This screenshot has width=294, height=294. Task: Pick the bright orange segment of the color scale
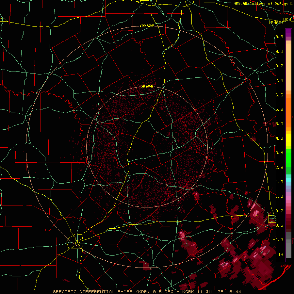288,113
